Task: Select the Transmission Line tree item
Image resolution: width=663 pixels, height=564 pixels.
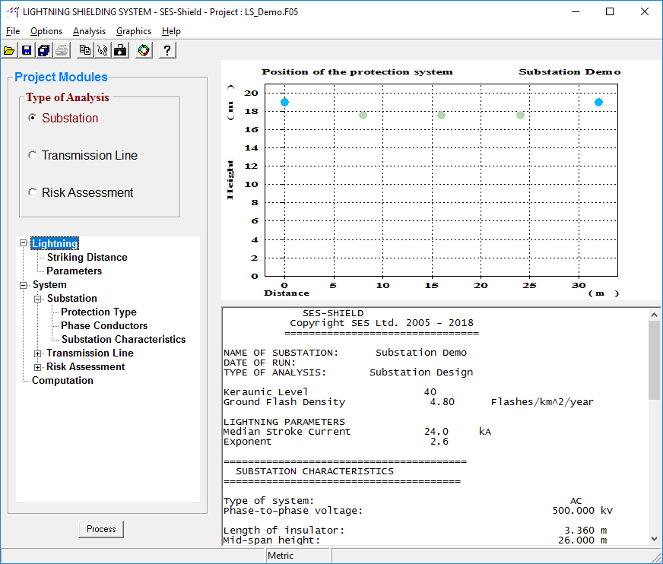Action: point(90,353)
